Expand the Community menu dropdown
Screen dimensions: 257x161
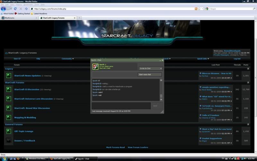pyautogui.click(x=67, y=59)
